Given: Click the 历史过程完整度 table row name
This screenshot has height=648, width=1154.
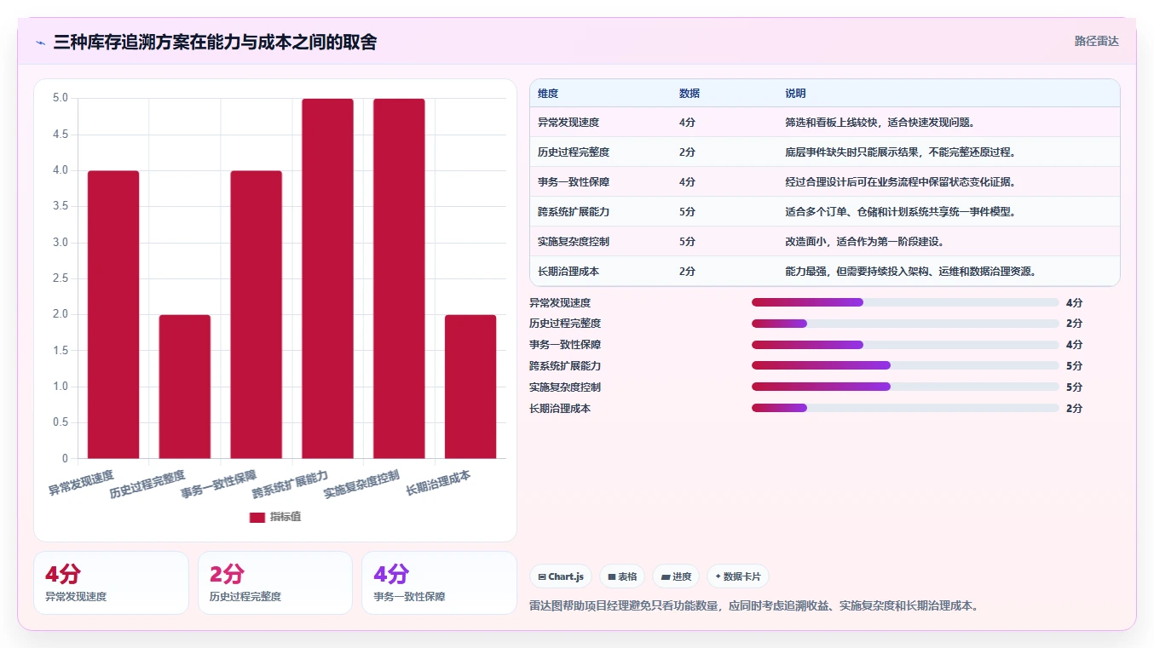Looking at the screenshot, I should [x=574, y=152].
